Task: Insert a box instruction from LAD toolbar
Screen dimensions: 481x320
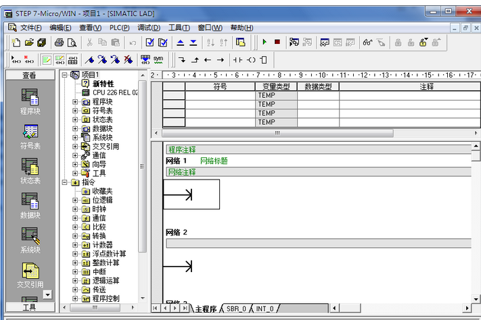Action: (x=264, y=60)
